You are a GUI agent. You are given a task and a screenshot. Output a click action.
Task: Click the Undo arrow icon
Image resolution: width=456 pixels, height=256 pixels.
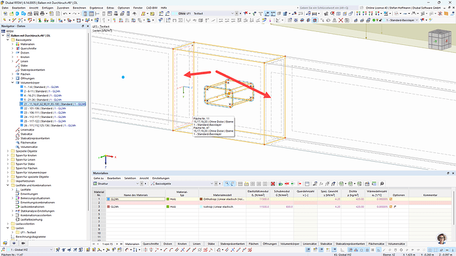click(65, 14)
